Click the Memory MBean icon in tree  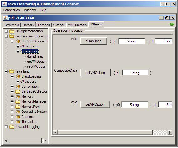[x=18, y=96]
